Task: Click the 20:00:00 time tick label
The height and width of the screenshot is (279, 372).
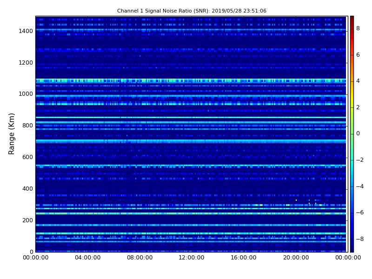Action: coord(296,258)
